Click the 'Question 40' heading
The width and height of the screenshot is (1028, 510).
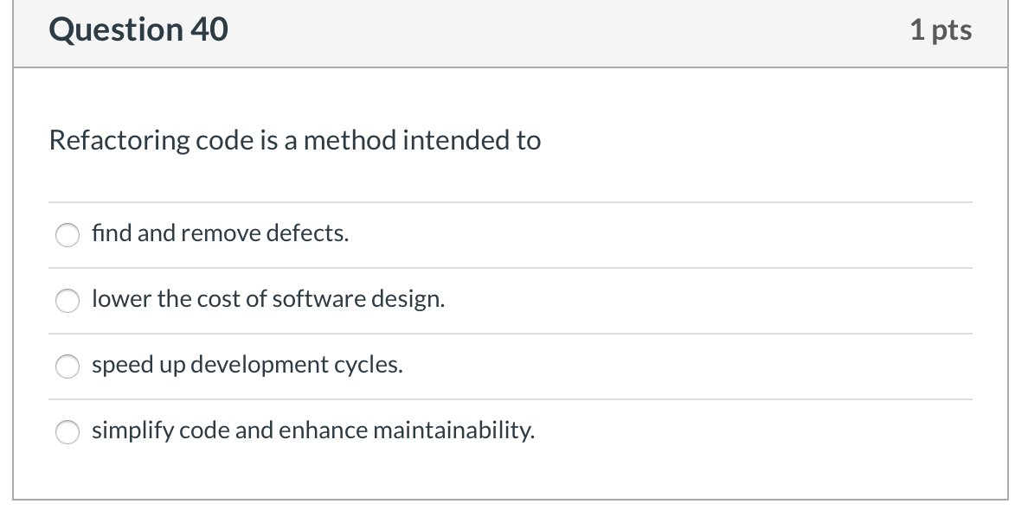click(138, 29)
